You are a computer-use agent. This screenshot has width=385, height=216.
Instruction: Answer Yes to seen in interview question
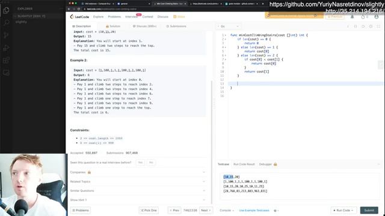tap(140, 163)
